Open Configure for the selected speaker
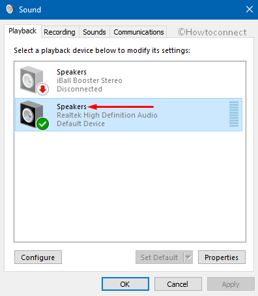258x296 pixels. 38,257
